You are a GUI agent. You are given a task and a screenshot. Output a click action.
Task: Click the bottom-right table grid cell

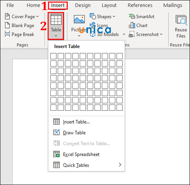point(119,107)
